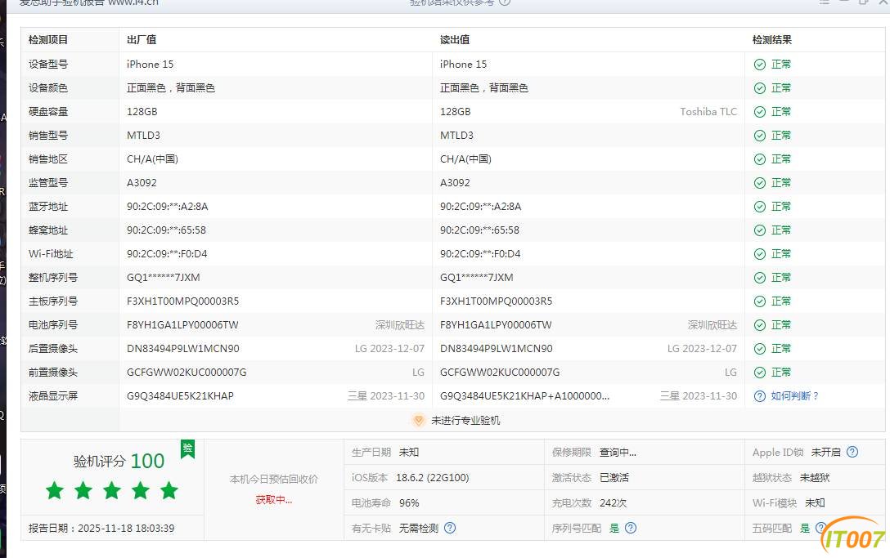The width and height of the screenshot is (890, 558).
Task: Click the 生产日期 未知 value
Action: coord(409,453)
